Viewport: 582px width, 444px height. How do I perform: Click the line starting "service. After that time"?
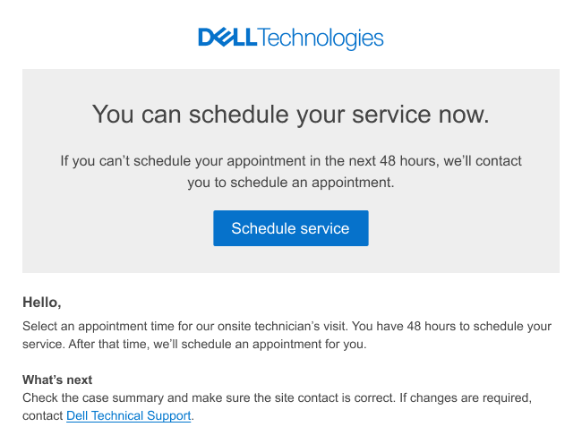tap(194, 345)
